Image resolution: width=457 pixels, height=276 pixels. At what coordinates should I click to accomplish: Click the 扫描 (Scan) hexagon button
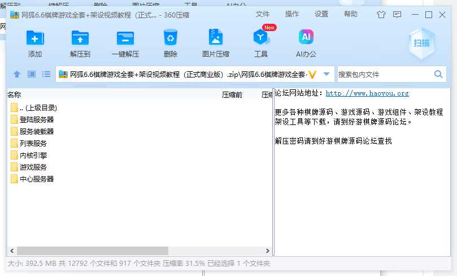coord(422,44)
